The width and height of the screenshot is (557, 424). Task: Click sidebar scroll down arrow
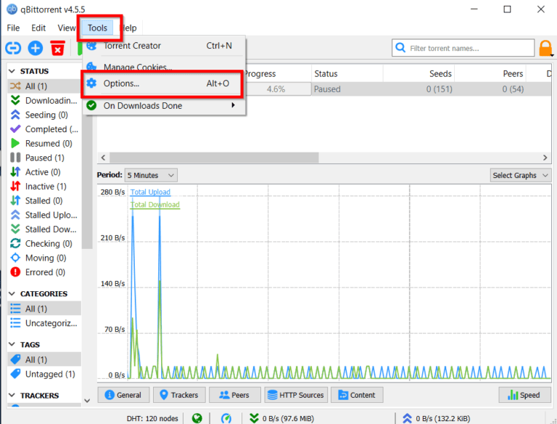point(87,401)
